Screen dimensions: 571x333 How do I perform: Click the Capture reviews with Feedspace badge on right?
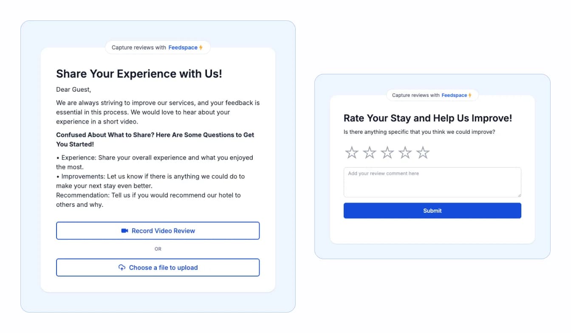click(432, 95)
